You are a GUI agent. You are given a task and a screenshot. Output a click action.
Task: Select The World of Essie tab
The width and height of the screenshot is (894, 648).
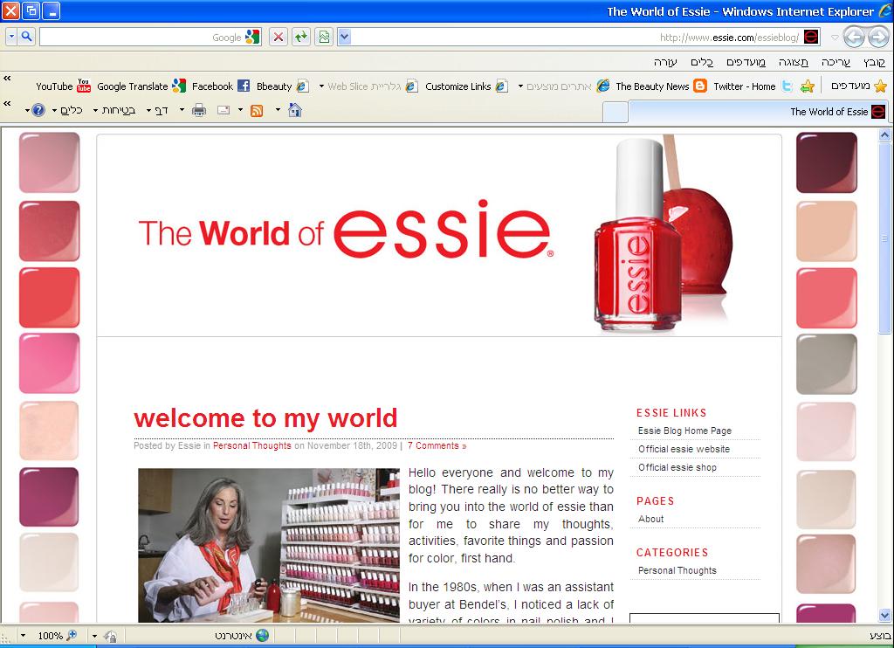[x=758, y=112]
